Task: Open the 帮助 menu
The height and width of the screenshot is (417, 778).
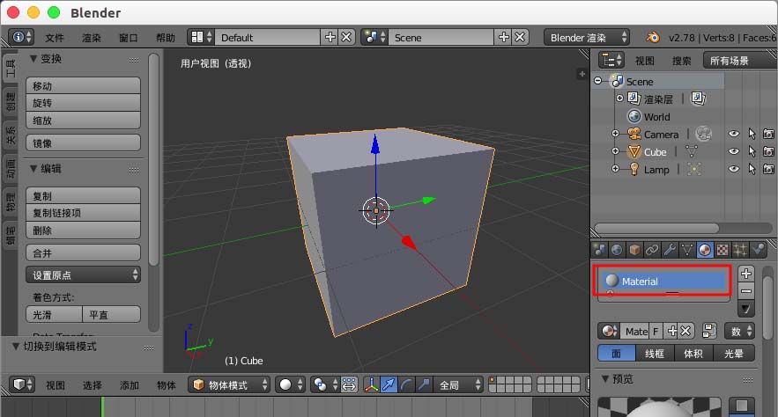Action: tap(166, 38)
